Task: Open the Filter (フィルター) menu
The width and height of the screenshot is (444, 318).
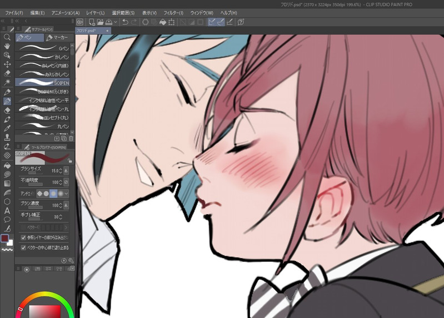Action: (x=173, y=13)
